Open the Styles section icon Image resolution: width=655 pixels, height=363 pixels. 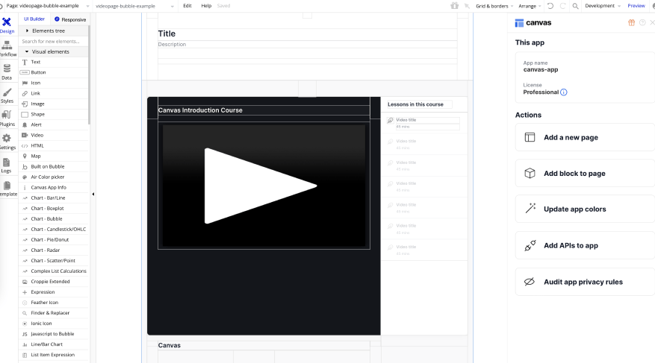[7, 95]
